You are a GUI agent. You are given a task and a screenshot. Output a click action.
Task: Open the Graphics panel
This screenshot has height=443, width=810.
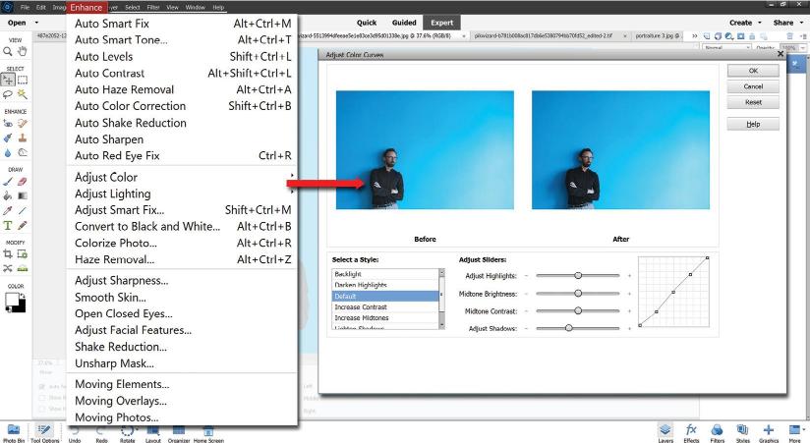click(x=769, y=432)
